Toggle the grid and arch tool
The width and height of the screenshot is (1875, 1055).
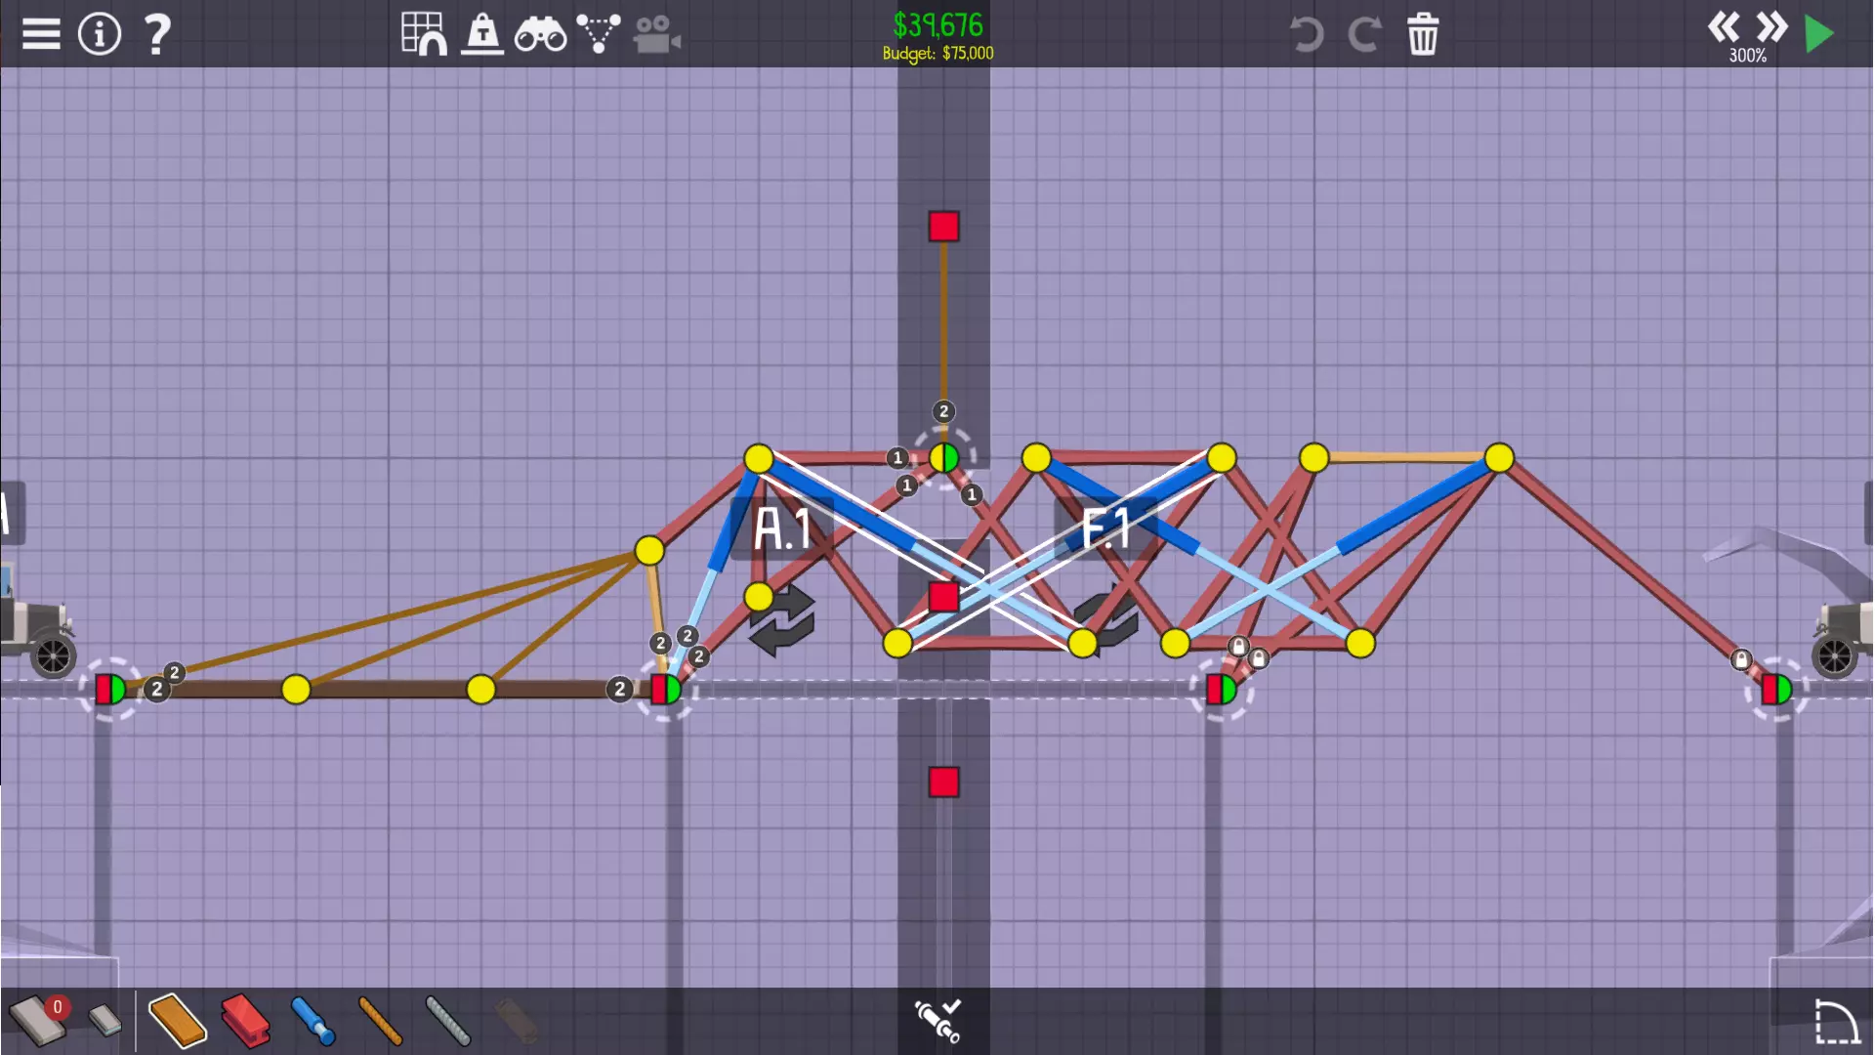tap(424, 34)
